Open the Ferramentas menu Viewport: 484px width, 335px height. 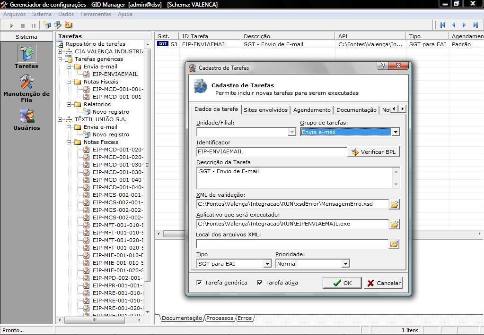[96, 14]
